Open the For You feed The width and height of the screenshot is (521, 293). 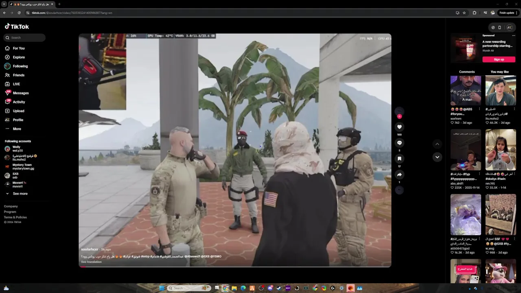coord(15,48)
